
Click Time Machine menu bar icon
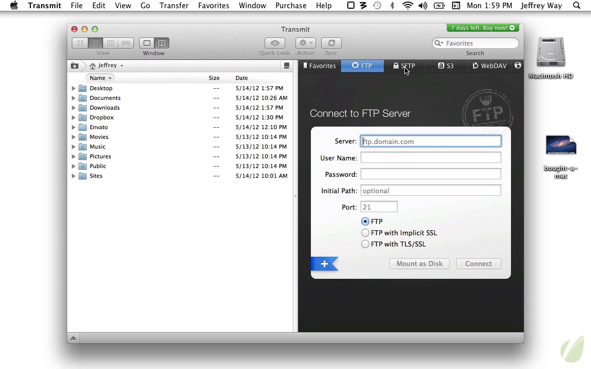(377, 5)
